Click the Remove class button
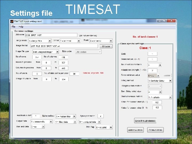The image size is (192, 144). click(x=155, y=130)
